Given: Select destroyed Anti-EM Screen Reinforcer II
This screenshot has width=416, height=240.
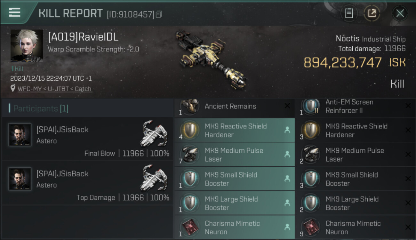Looking at the screenshot, I should tap(355, 107).
